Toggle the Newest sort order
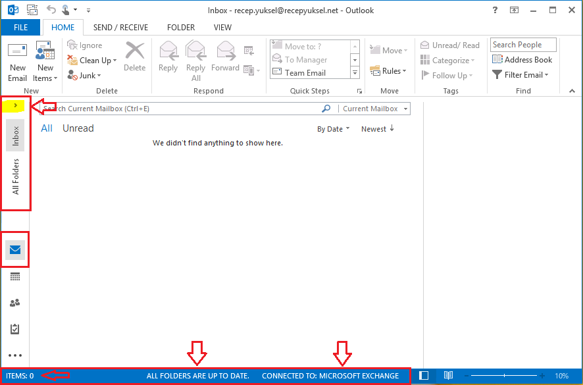 click(378, 129)
